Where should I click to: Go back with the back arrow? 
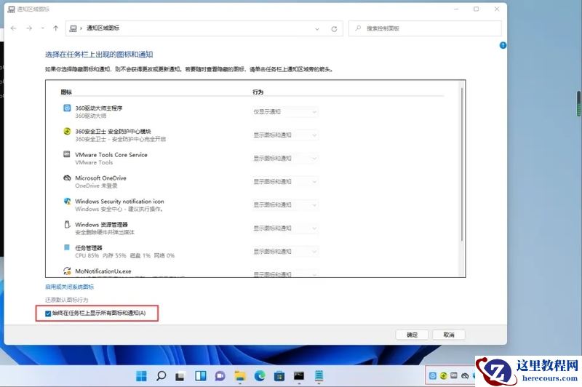coord(13,28)
